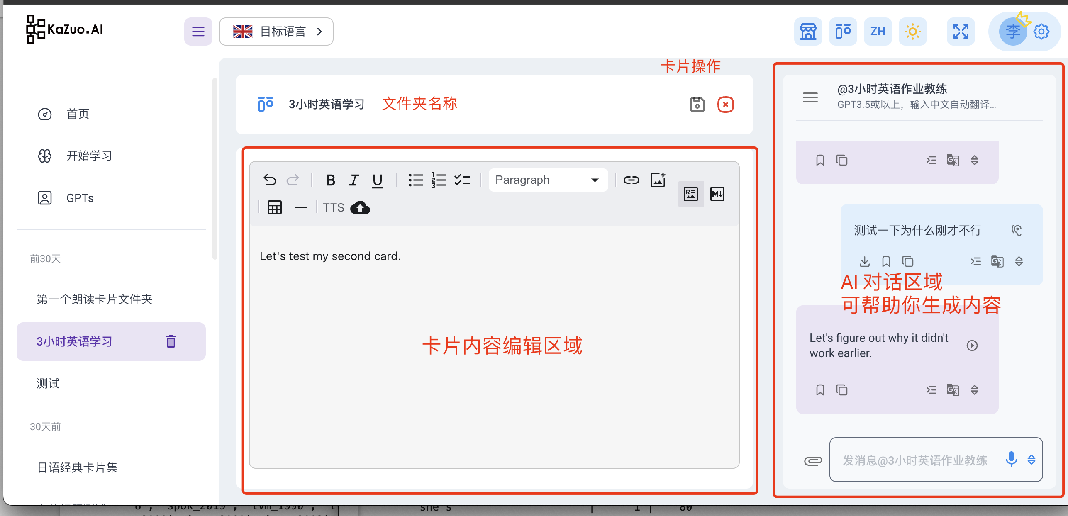Bookmark the 测试一下为什么刚才不行 message
Screen dimensions: 1068x516
tap(886, 262)
